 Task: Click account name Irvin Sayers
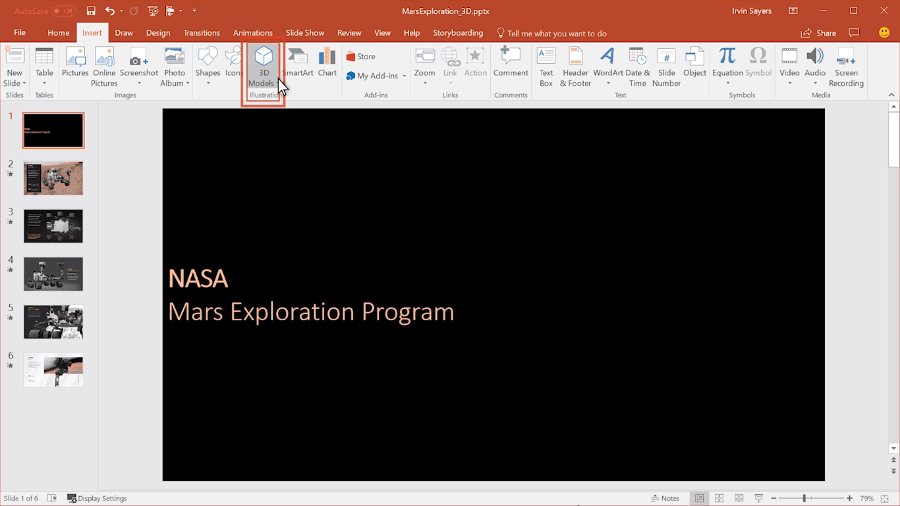(751, 11)
